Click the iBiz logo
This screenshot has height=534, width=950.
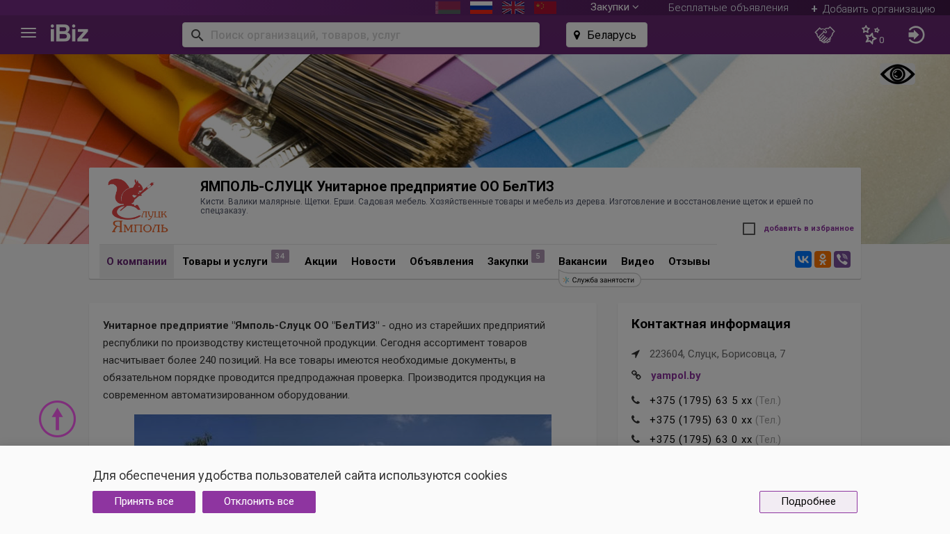[x=70, y=33]
